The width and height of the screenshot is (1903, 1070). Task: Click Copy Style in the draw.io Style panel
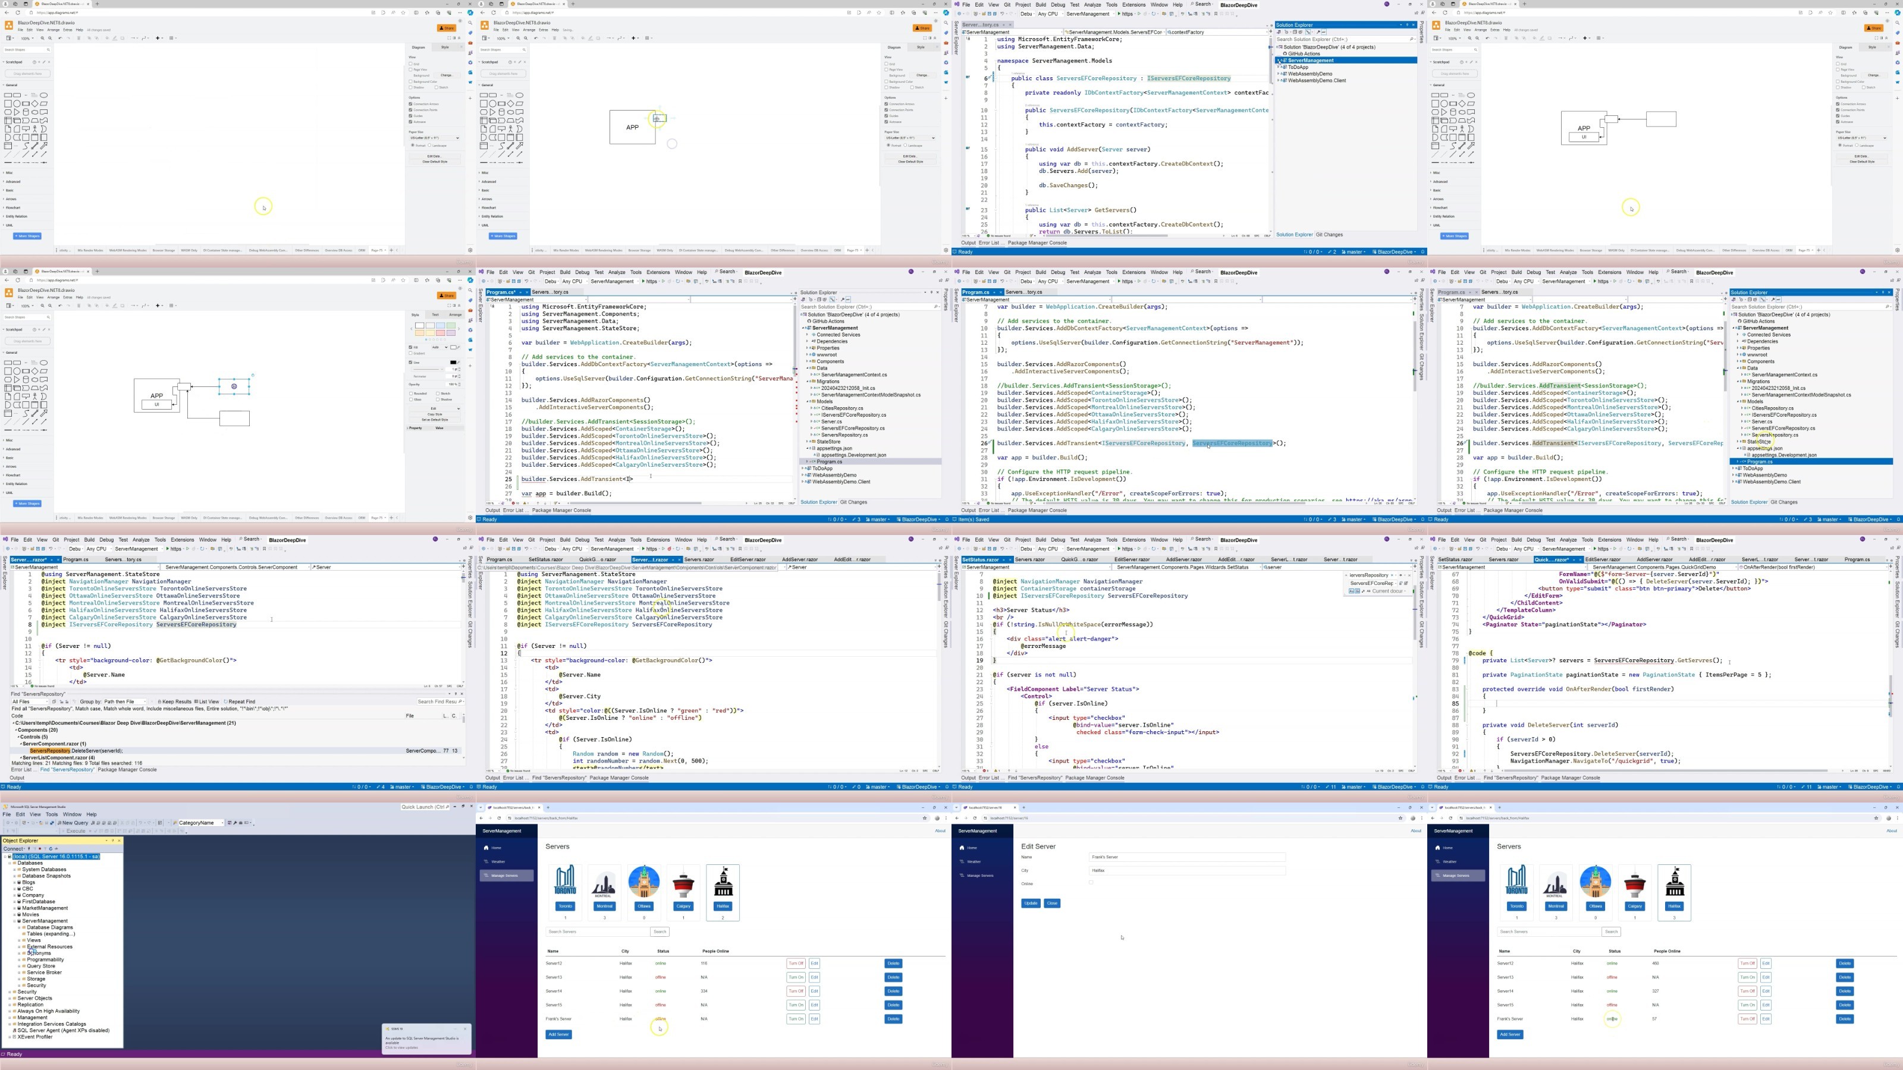(x=435, y=415)
